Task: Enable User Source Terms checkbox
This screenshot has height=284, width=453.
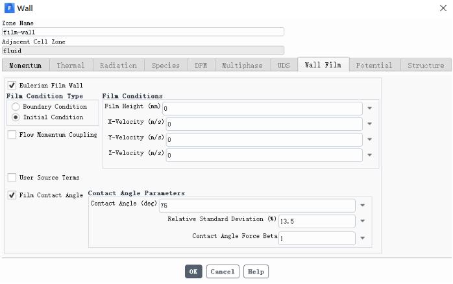Action: point(12,177)
